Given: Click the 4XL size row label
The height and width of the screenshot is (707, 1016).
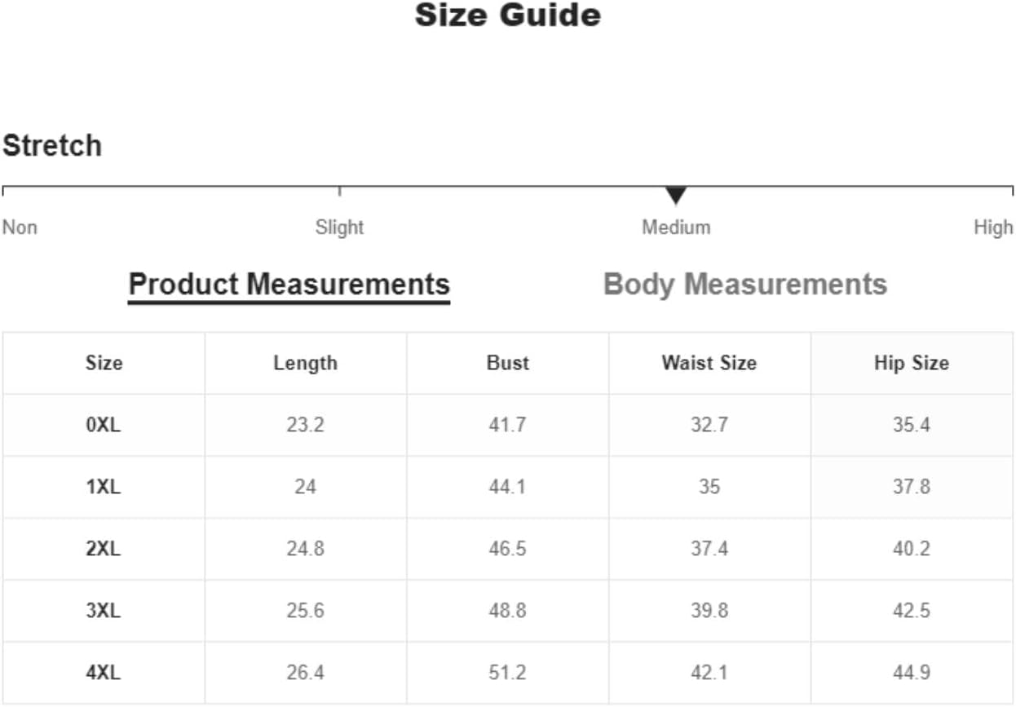Looking at the screenshot, I should [x=104, y=673].
